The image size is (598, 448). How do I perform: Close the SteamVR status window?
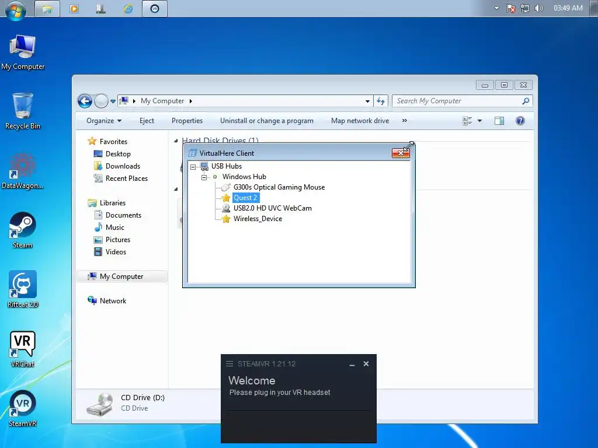[x=366, y=364]
